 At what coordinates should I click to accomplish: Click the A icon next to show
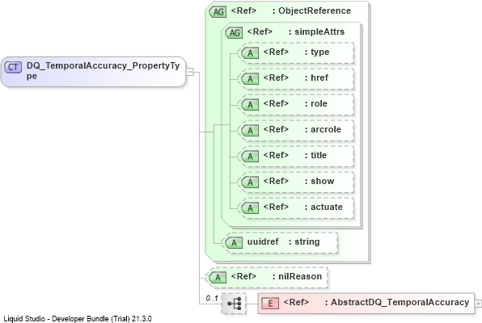click(250, 182)
